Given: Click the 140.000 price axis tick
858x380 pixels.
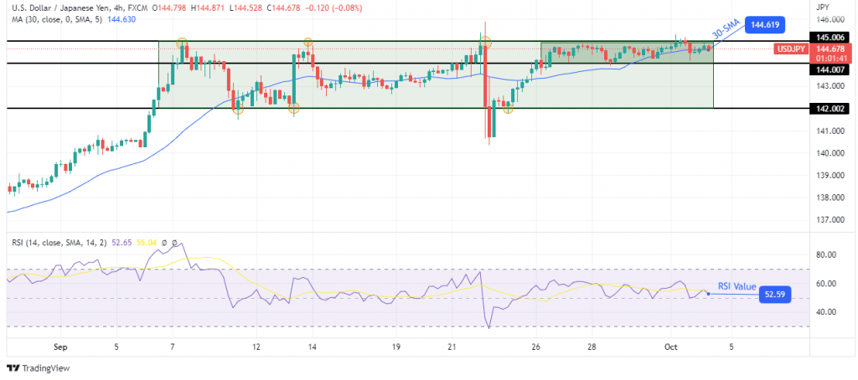Looking at the screenshot, I should (x=829, y=153).
